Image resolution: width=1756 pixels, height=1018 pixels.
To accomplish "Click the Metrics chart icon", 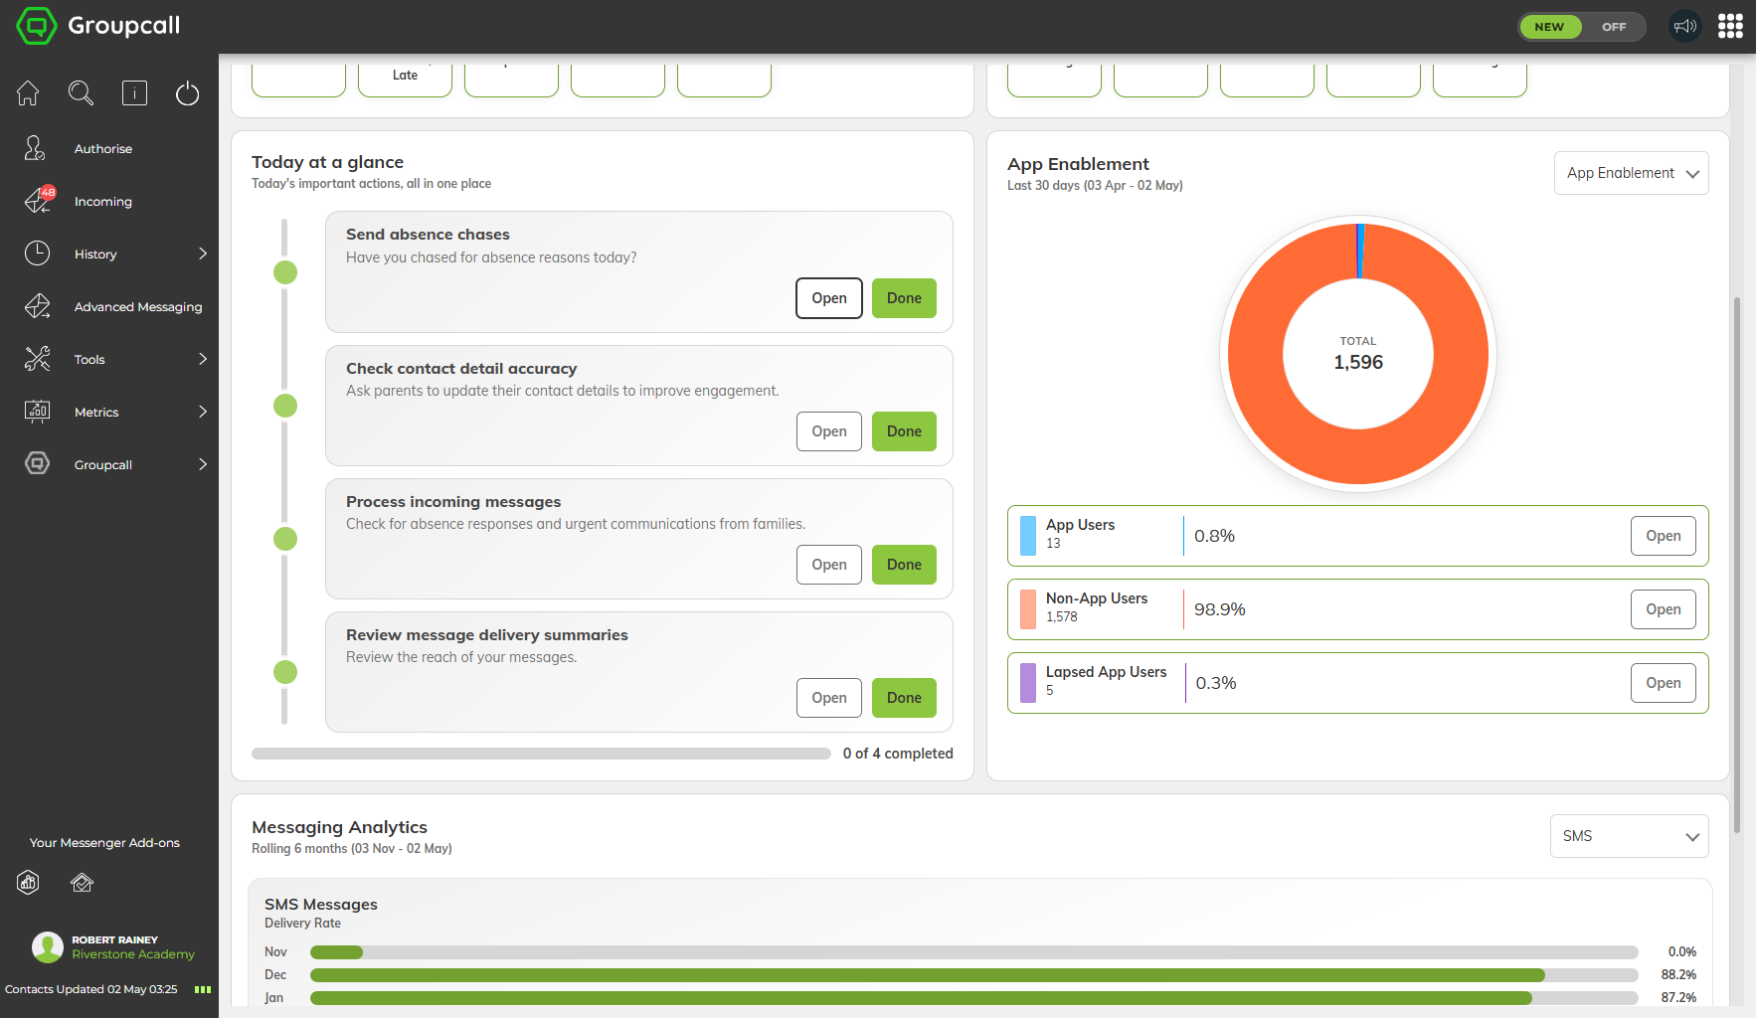I will pyautogui.click(x=37, y=412).
